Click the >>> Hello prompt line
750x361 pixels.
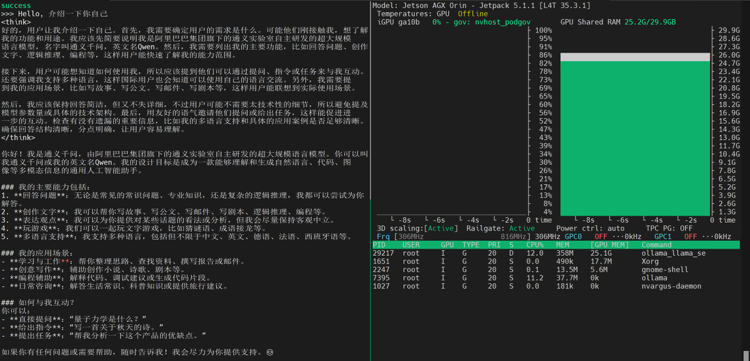pos(54,13)
